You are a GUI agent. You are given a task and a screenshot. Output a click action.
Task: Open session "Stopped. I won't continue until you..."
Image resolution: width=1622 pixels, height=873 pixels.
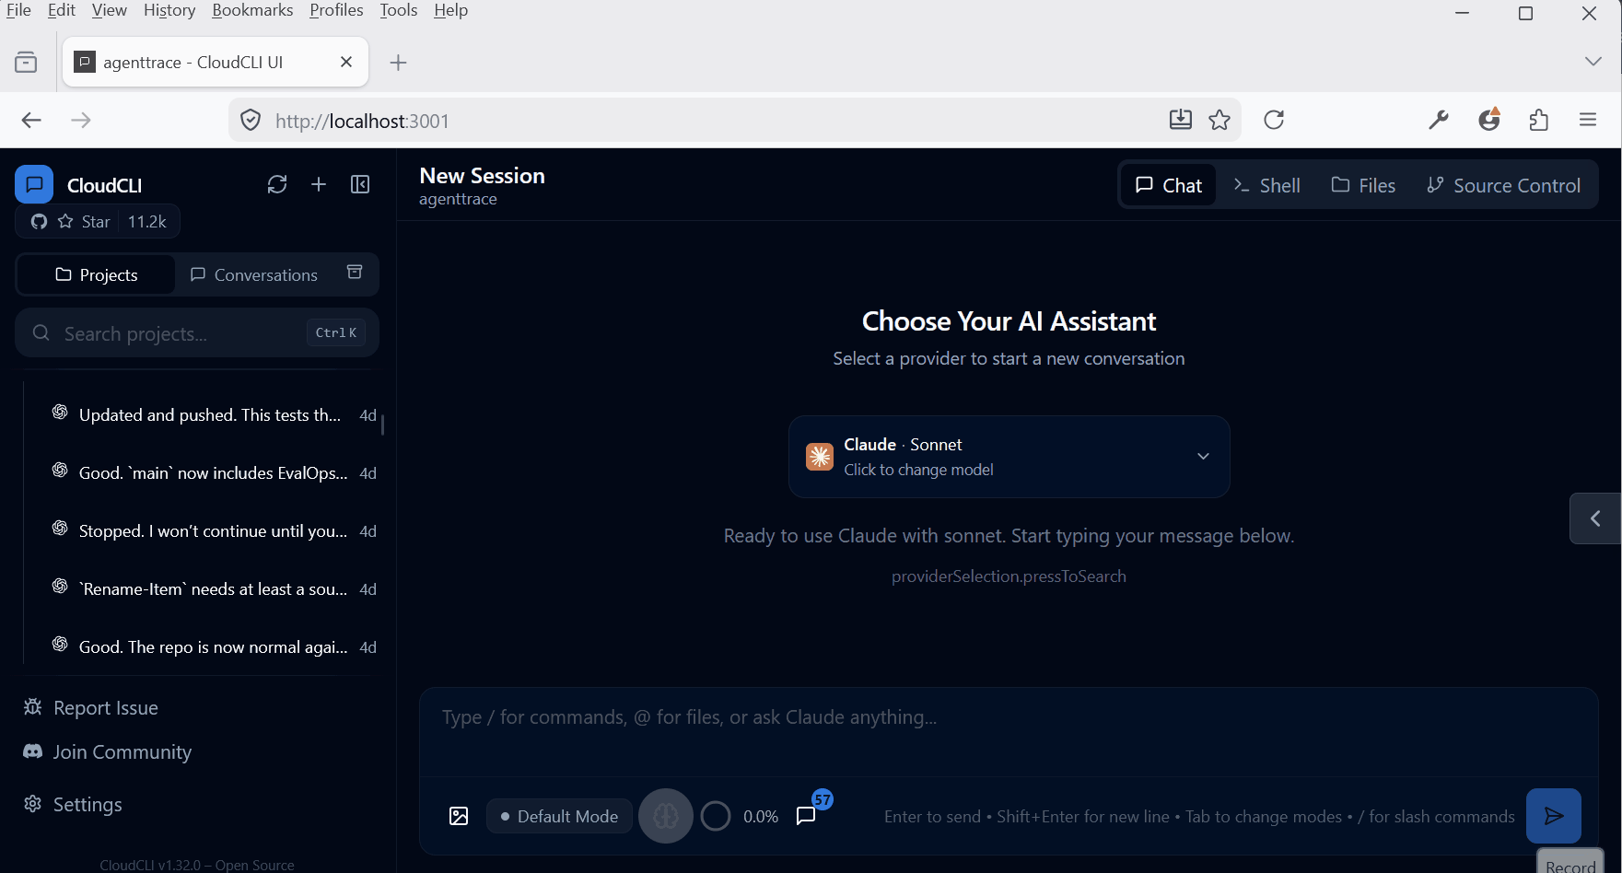(214, 531)
